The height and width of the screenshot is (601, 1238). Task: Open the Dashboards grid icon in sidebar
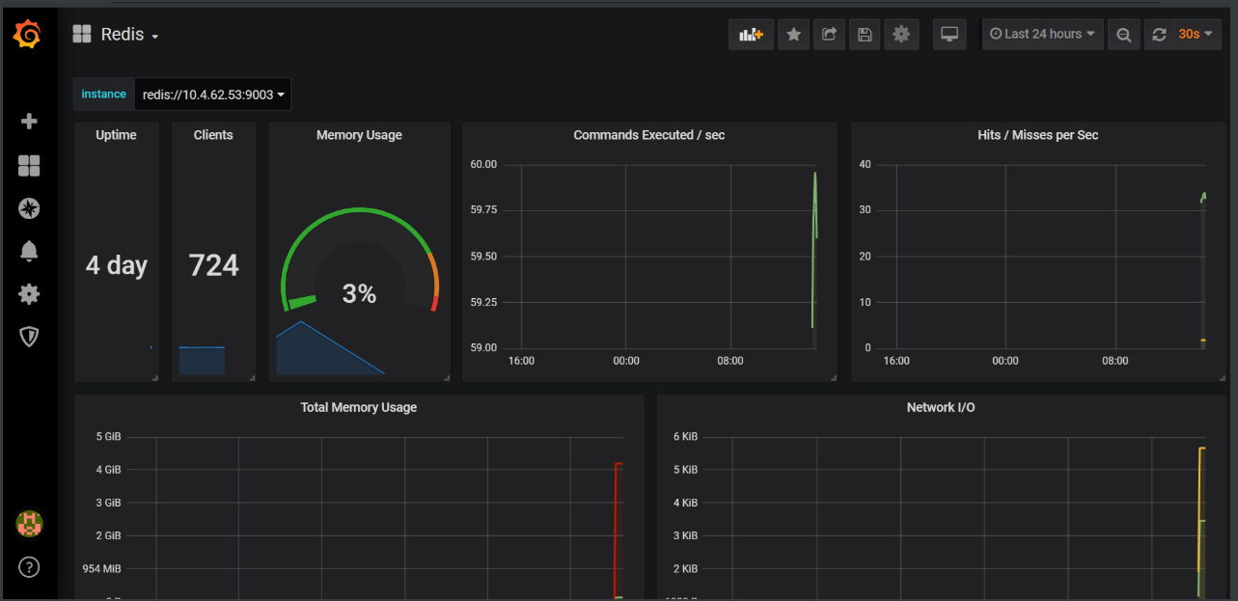pos(29,166)
